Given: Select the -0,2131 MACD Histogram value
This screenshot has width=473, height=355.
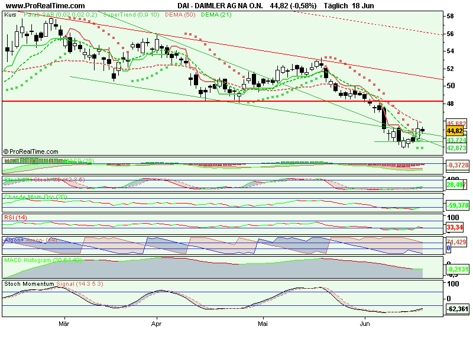Looking at the screenshot, I should [458, 270].
